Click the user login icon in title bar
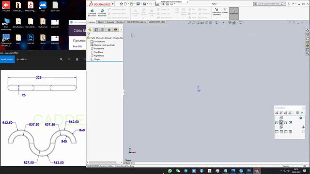The image size is (310, 174). pyautogui.click(x=289, y=4)
